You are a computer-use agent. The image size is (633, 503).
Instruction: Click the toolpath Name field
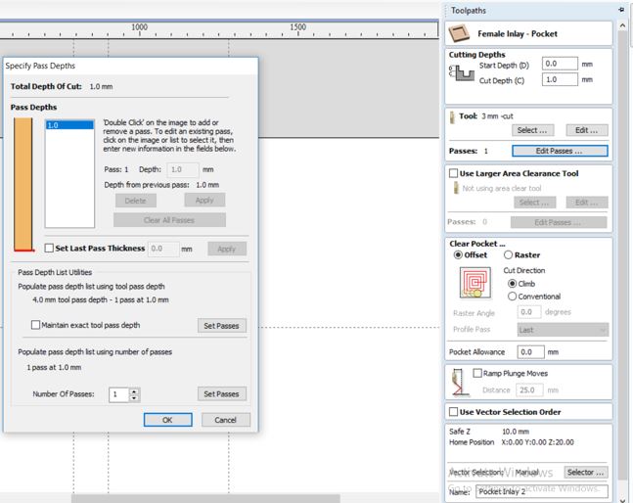[542, 491]
